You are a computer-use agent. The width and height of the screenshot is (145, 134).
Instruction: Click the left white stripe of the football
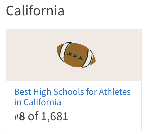click(64, 52)
